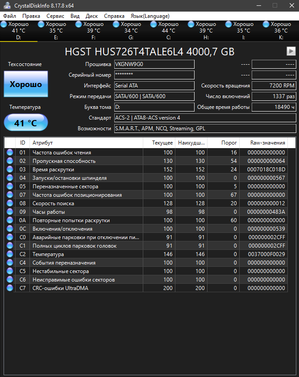Click the status orb for attribute 0C

(x=10, y=228)
